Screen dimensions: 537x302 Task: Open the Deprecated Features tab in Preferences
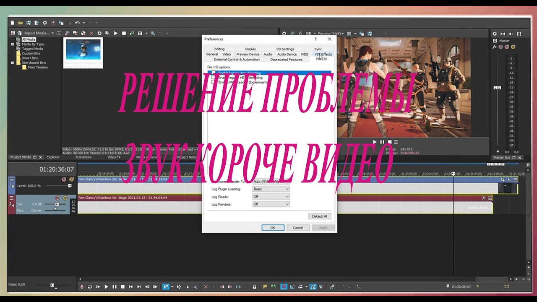coord(286,60)
